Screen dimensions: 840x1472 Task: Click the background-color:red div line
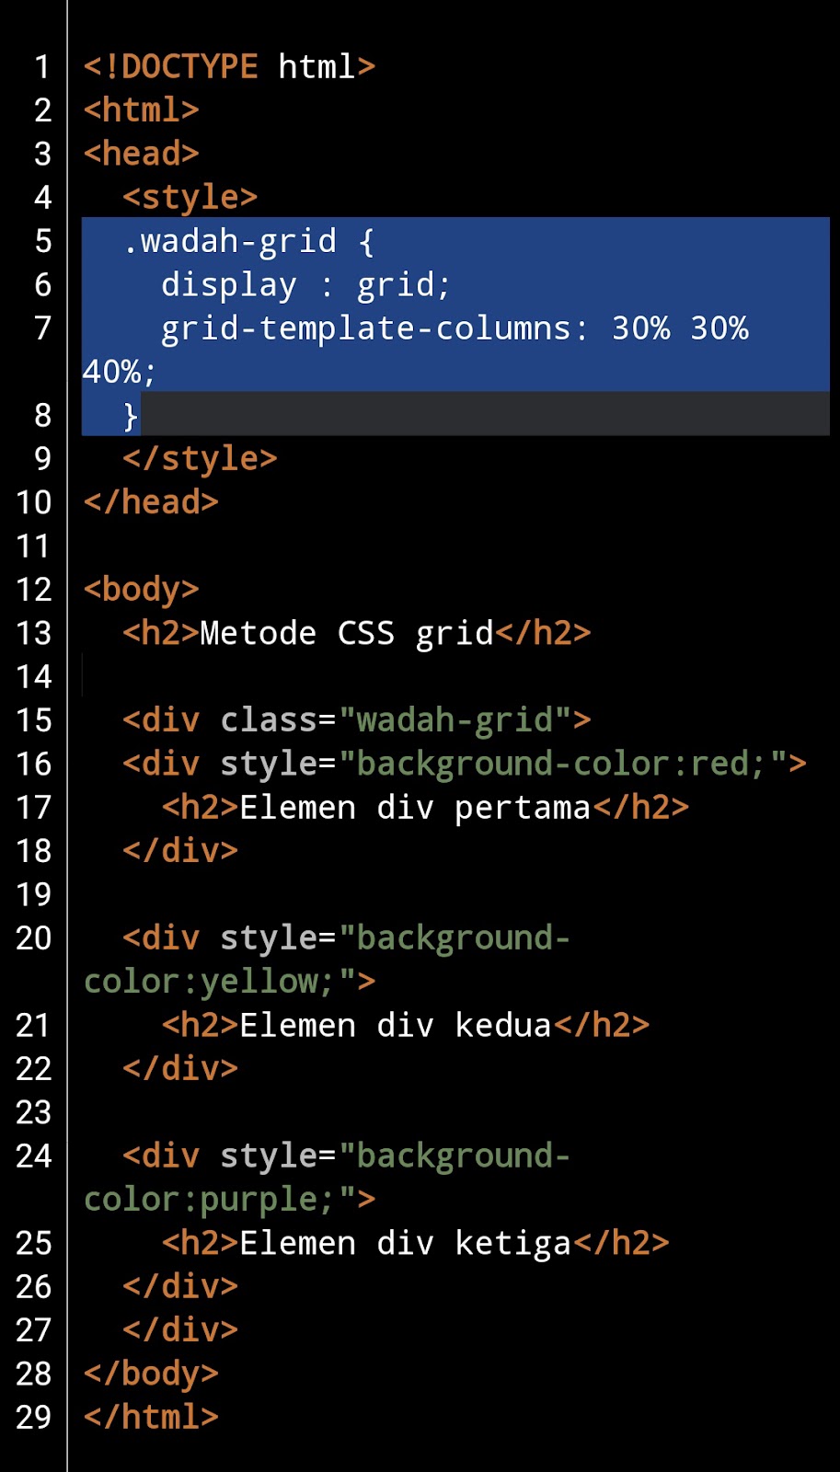point(465,764)
